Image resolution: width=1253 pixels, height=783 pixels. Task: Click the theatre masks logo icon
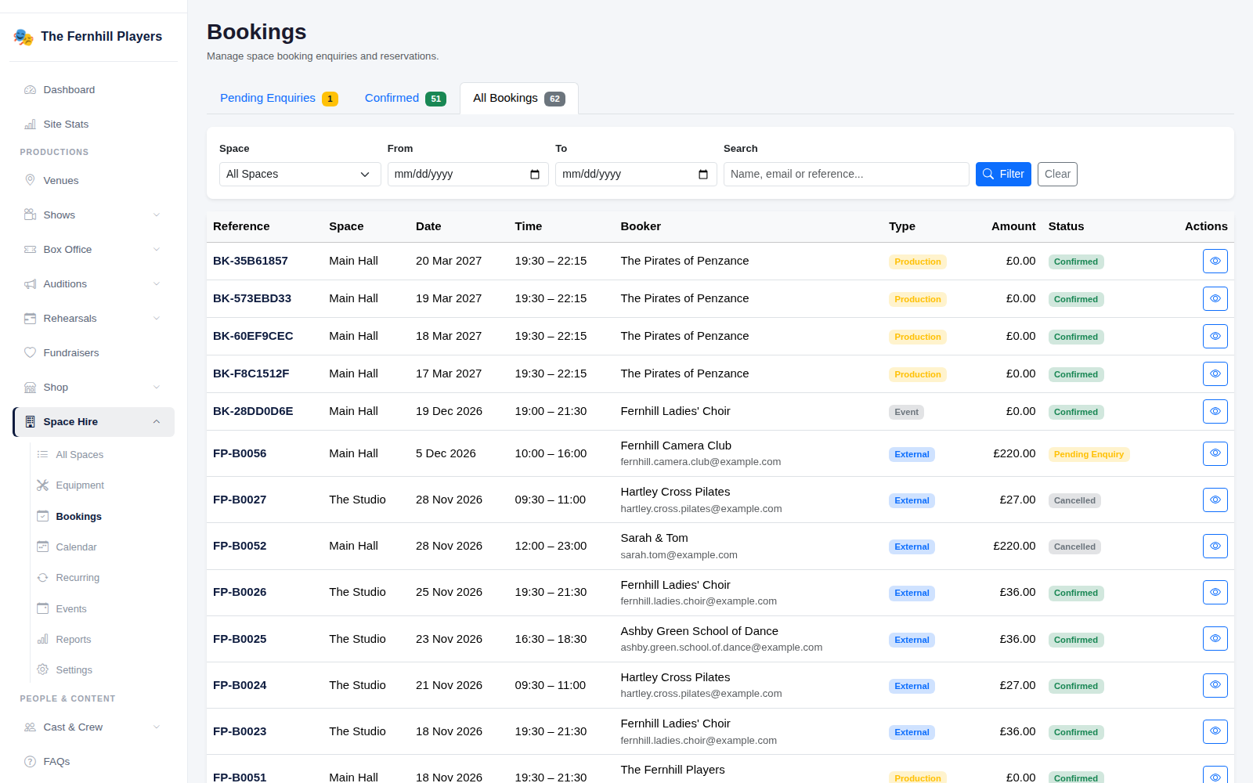[23, 37]
